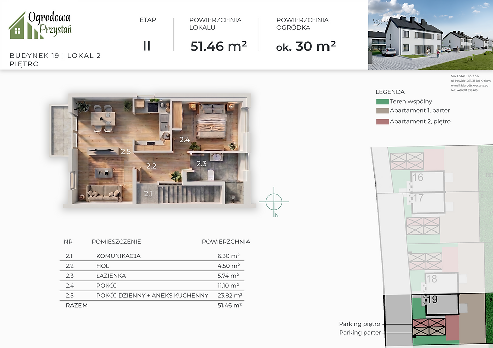The width and height of the screenshot is (493, 348).
Task: Click building number 19 on the site map
Action: point(432,299)
